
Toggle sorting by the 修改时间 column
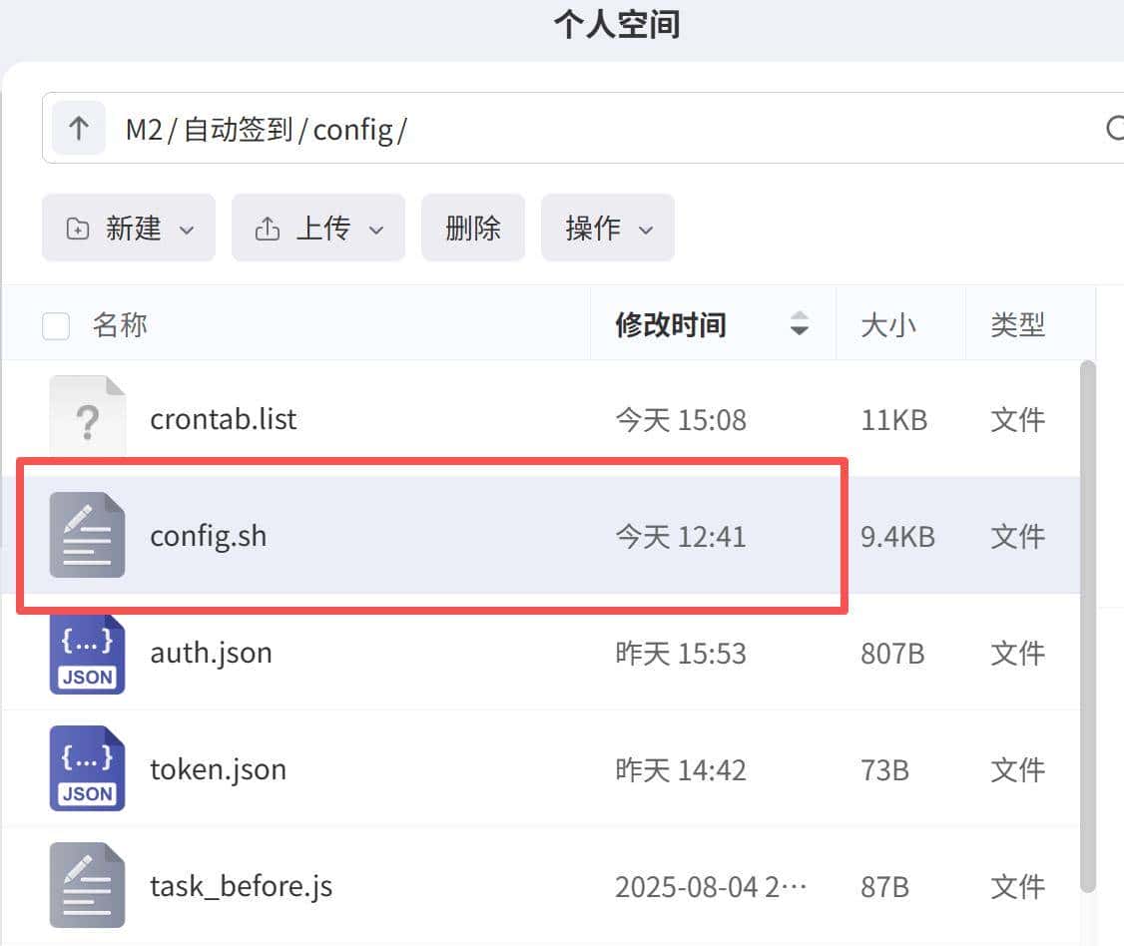coord(672,324)
